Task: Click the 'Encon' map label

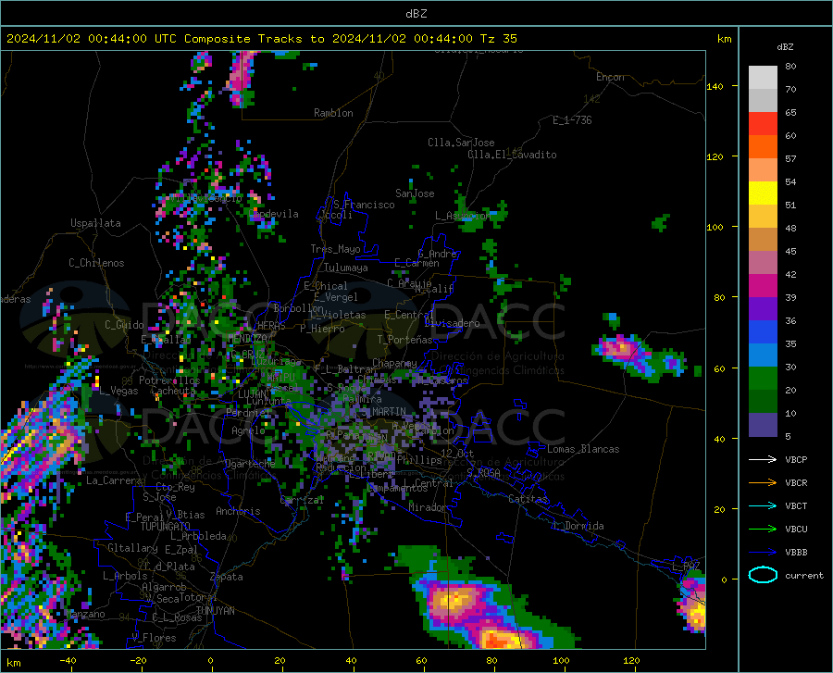Action: pyautogui.click(x=610, y=77)
